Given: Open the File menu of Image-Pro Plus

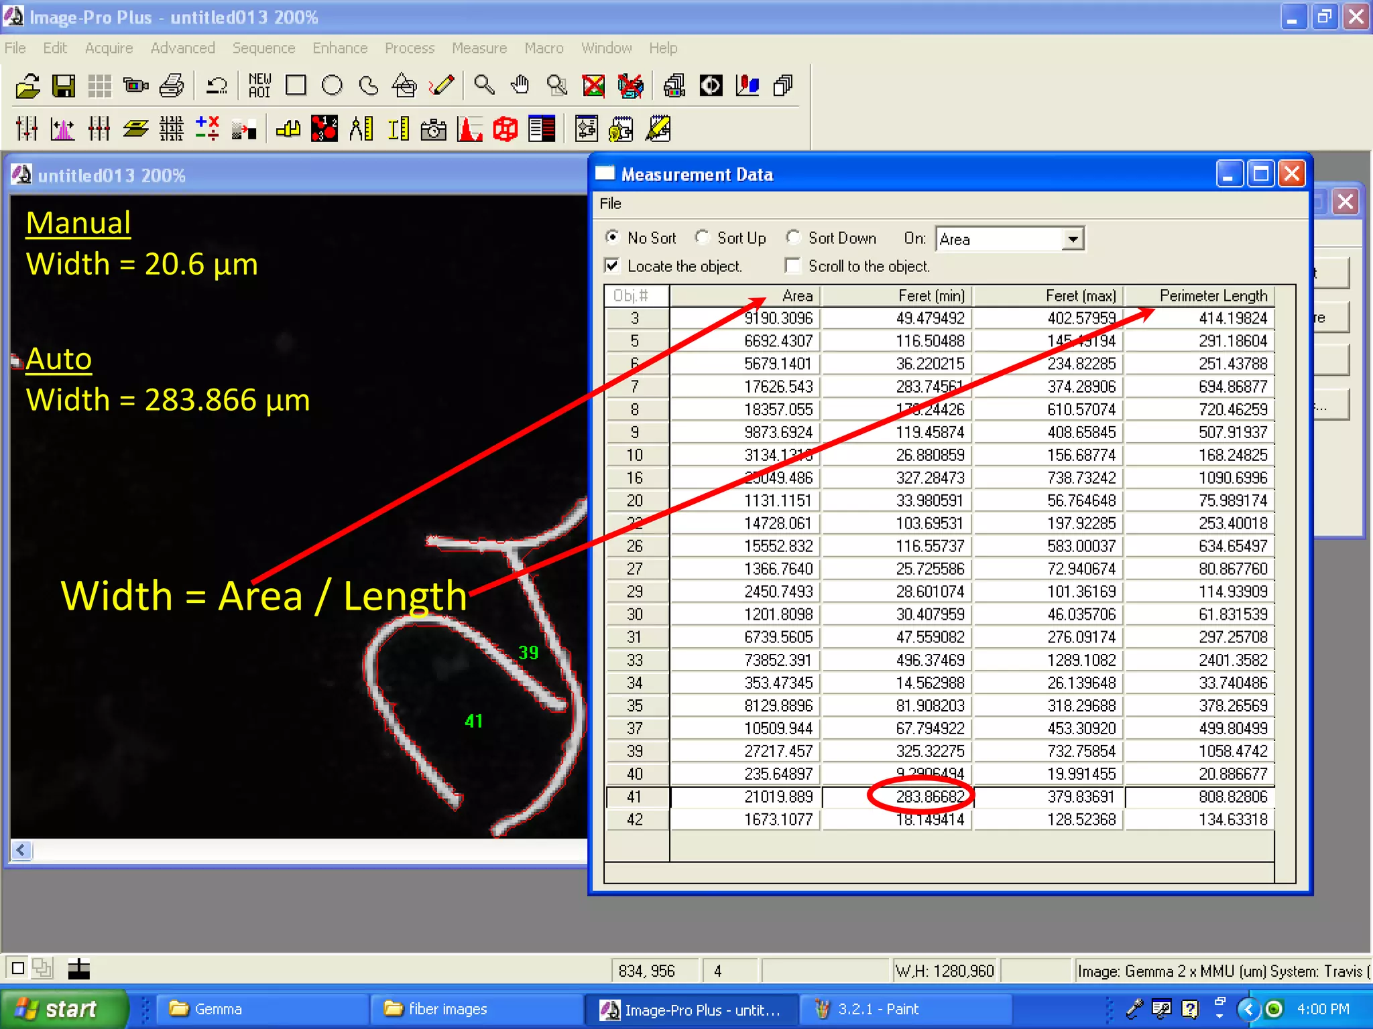Looking at the screenshot, I should 15,48.
